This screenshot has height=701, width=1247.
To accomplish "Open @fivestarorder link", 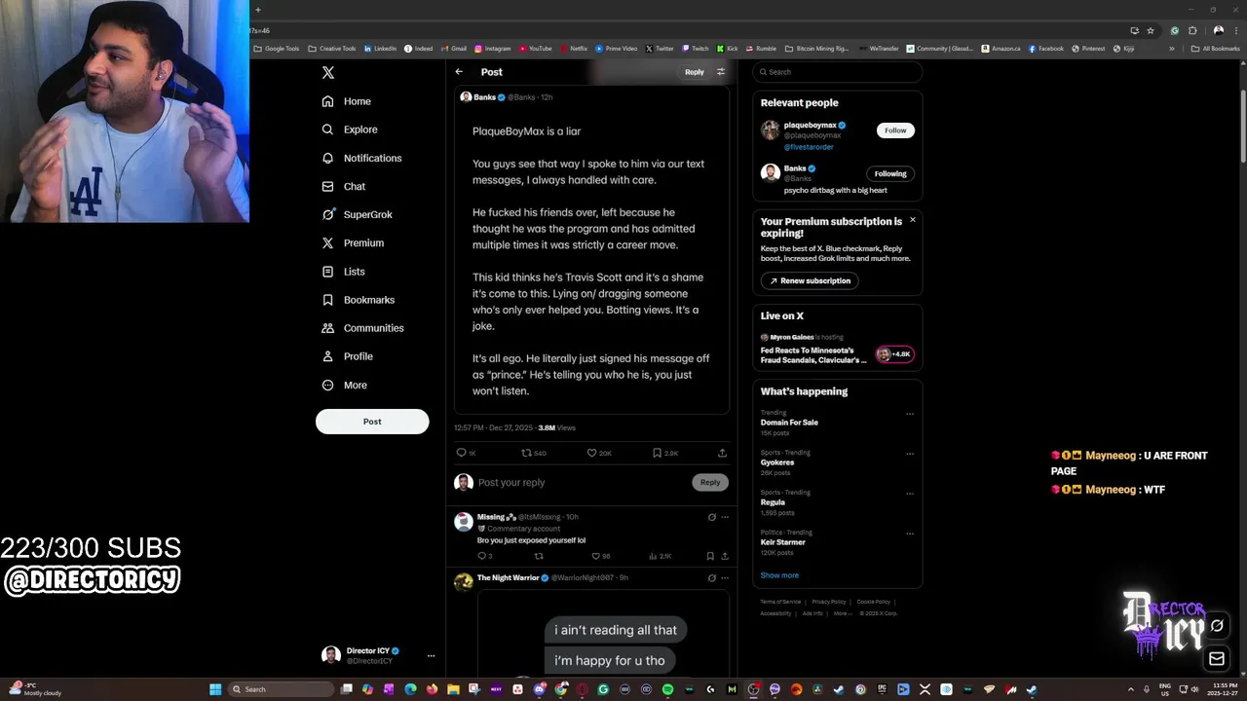I will coord(809,147).
